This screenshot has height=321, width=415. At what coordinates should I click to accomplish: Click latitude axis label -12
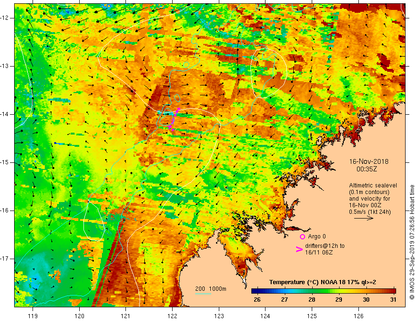point(5,18)
